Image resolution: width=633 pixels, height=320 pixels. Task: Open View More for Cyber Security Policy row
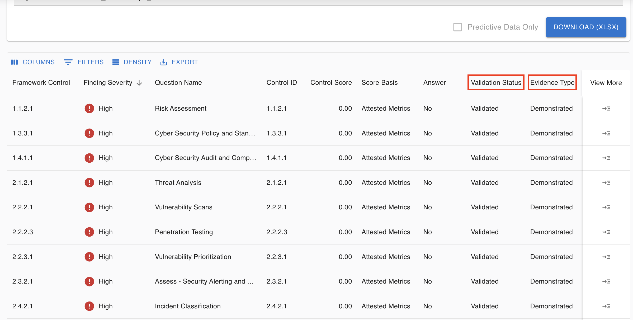606,133
